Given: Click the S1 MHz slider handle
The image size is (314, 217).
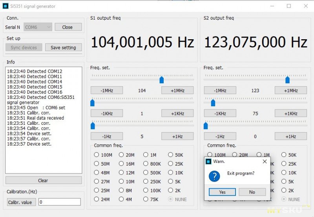Looking at the screenshot, I should [x=161, y=80].
